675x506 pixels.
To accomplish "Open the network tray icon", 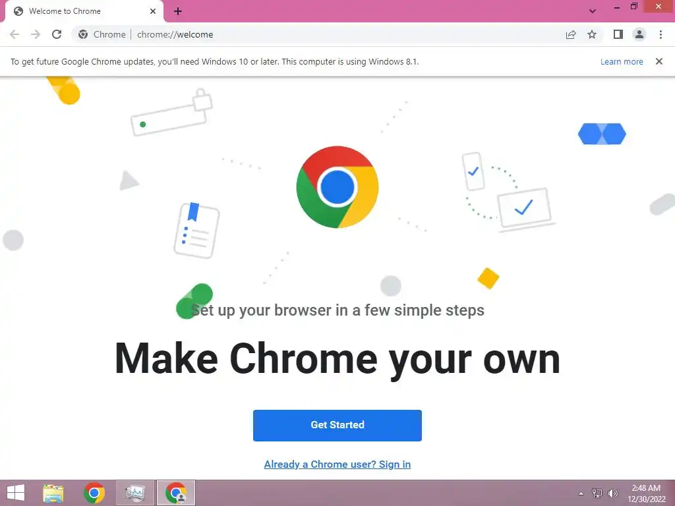I will pyautogui.click(x=597, y=493).
